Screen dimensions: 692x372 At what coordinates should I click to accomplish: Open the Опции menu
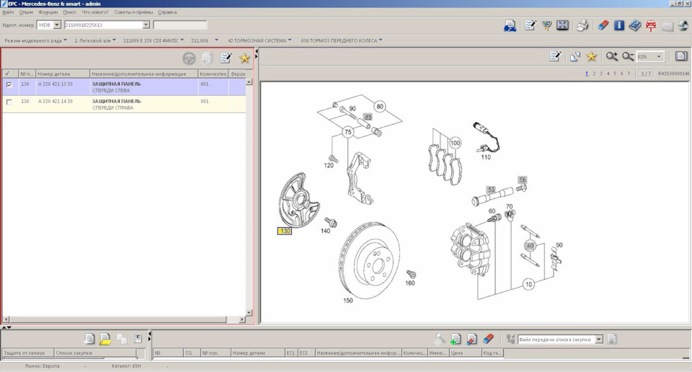pos(26,12)
